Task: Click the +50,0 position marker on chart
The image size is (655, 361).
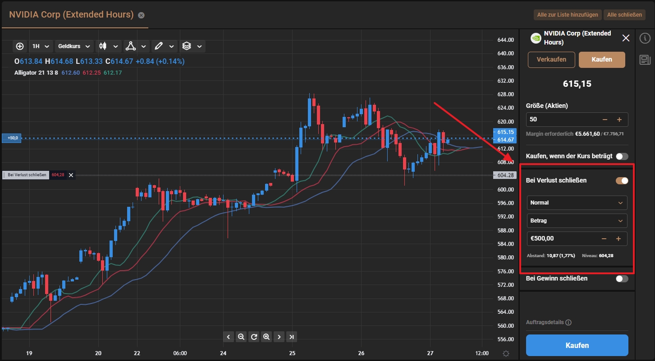Action: pos(11,138)
